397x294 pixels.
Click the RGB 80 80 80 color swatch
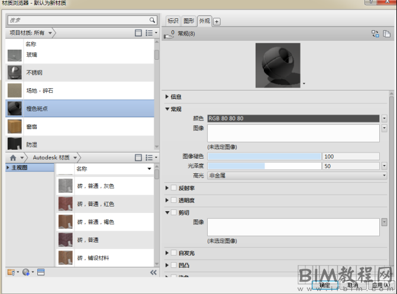coord(293,118)
